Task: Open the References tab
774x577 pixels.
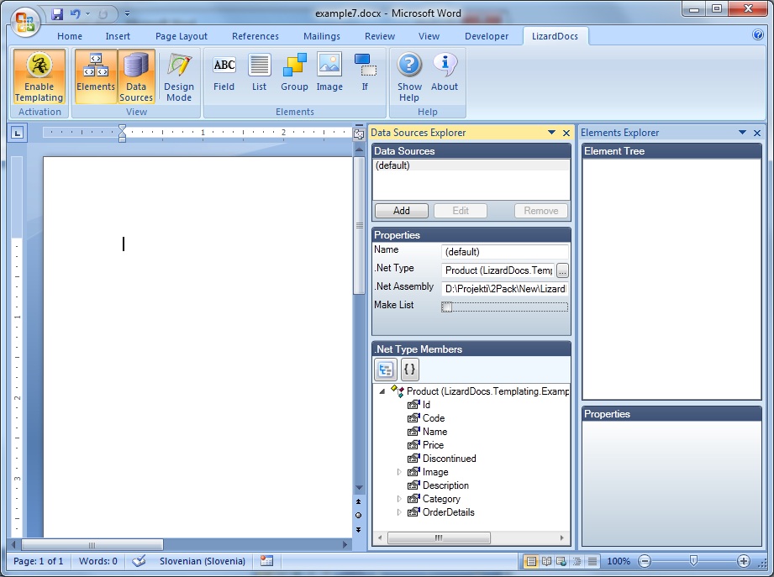Action: click(255, 36)
